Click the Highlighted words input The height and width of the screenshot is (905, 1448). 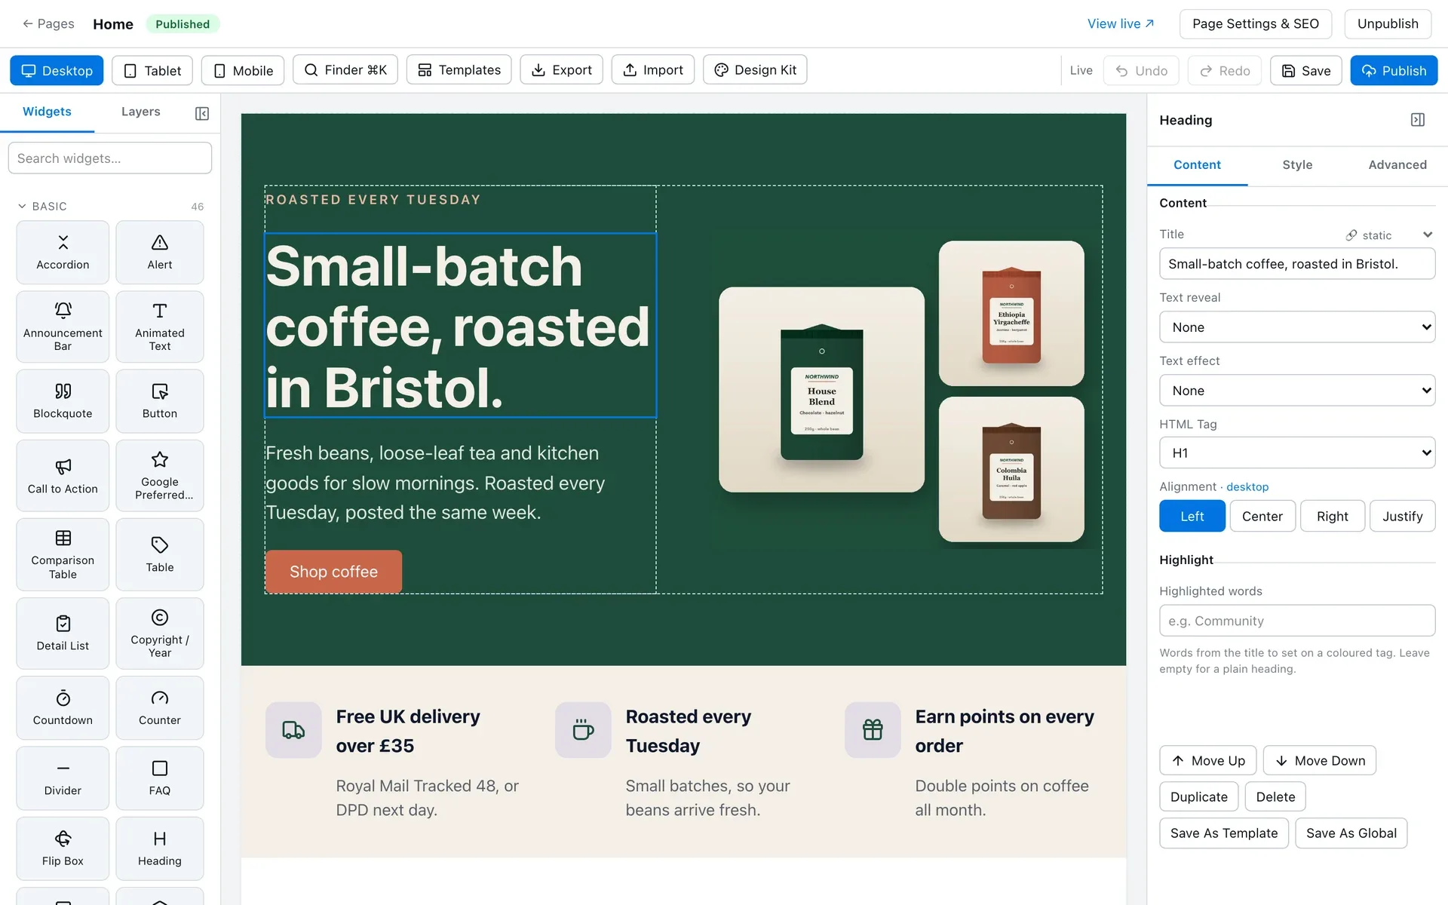coord(1296,621)
